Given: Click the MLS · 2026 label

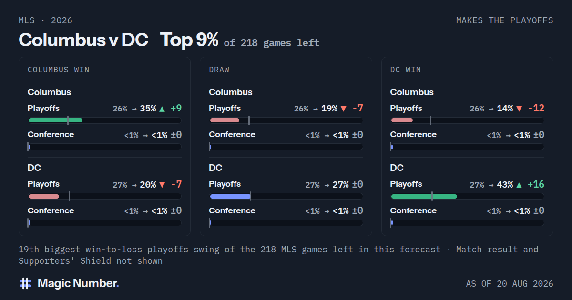Looking at the screenshot, I should pos(46,20).
